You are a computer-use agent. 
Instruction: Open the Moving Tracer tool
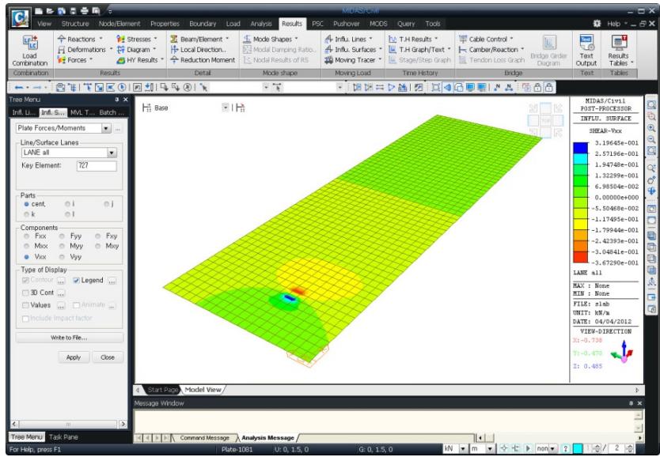(x=354, y=60)
